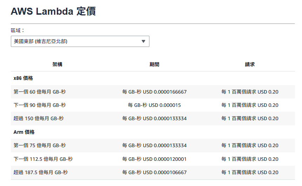Click the Arm 價格 section label
Image resolution: width=302 pixels, height=186 pixels.
click(24, 132)
